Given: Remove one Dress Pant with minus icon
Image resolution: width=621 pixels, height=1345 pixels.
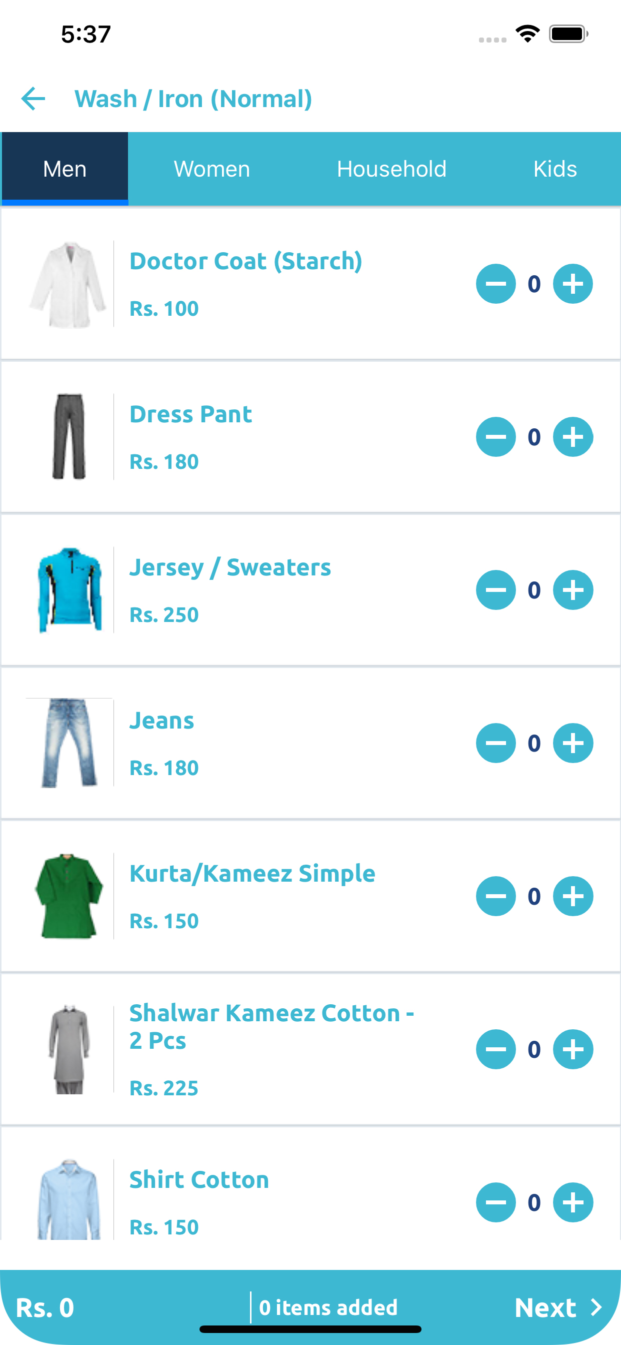Looking at the screenshot, I should pyautogui.click(x=496, y=437).
